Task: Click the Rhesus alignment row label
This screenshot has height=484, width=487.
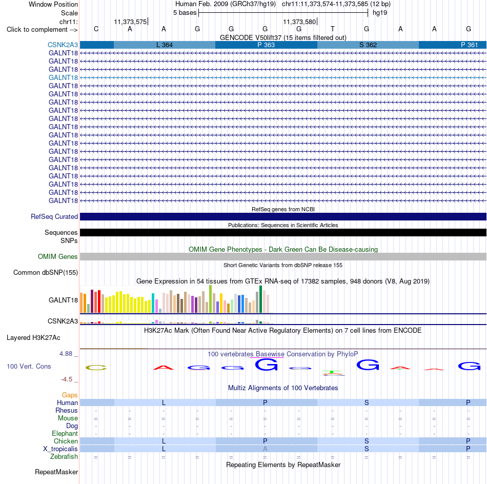Action: 67,410
